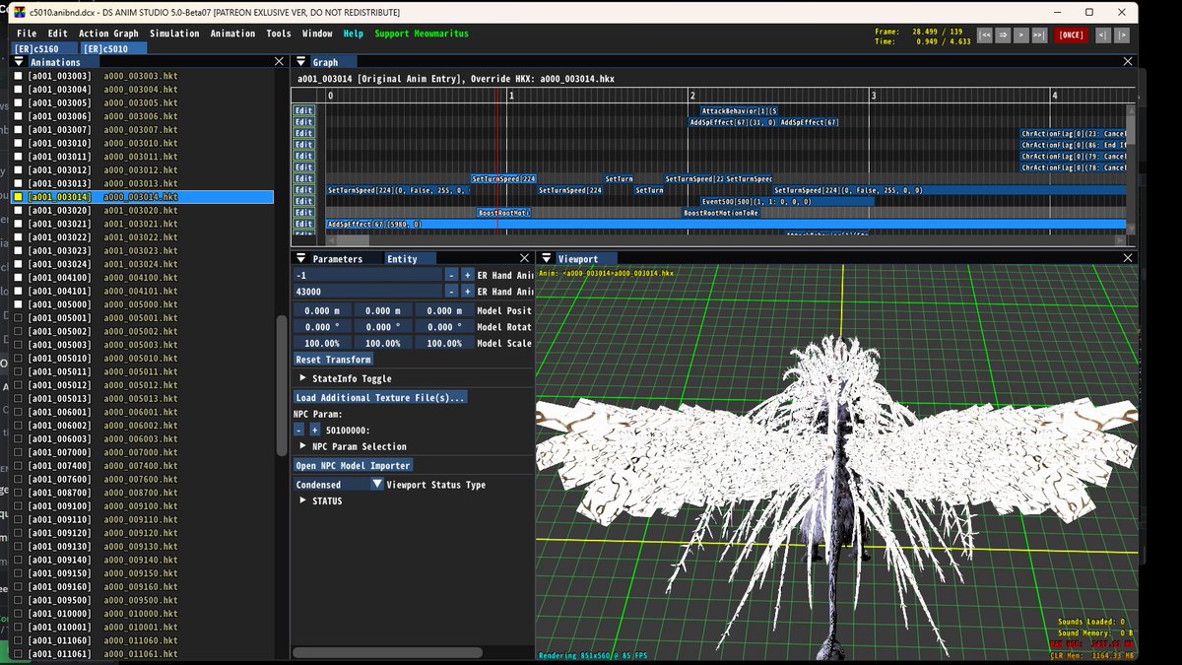Click Open NPC Model Importer button
1182x665 pixels.
(354, 465)
